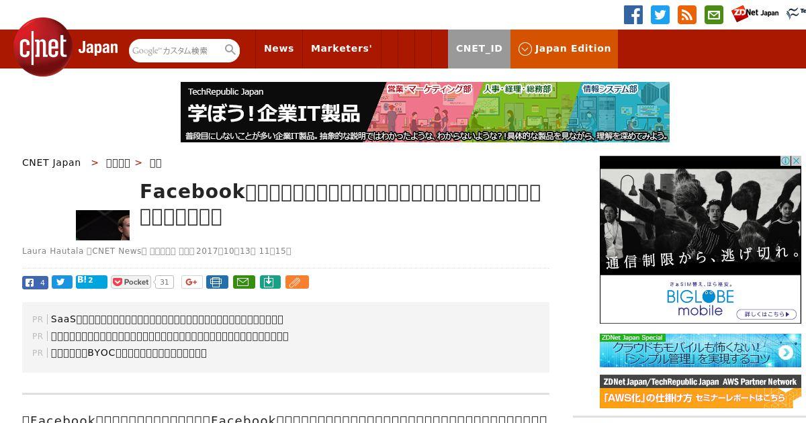Go to CNET Japan breadcrumb link
Screen dimensions: 806x423
click(x=52, y=162)
